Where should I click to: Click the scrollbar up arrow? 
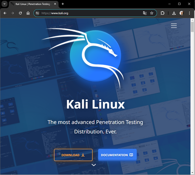click(192, 20)
